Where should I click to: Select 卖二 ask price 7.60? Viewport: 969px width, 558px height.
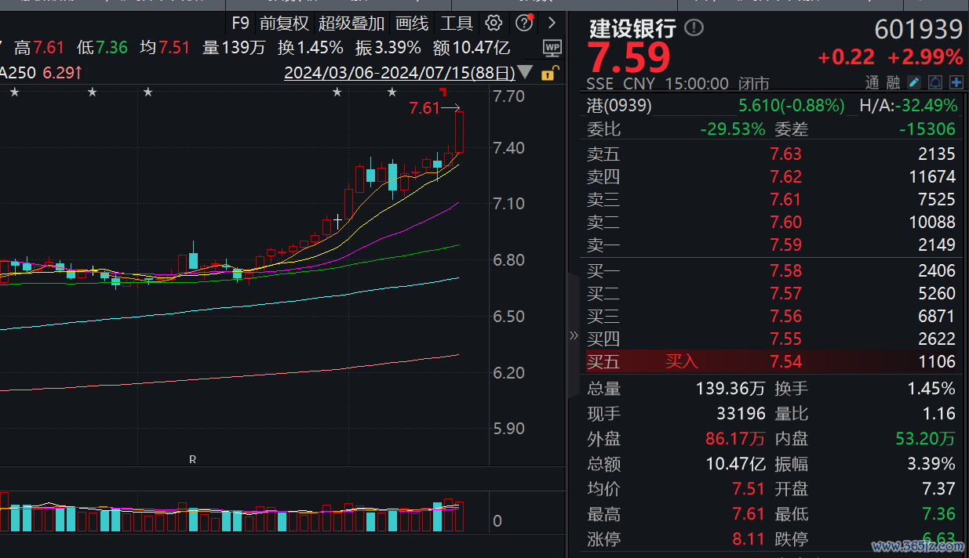(x=785, y=222)
